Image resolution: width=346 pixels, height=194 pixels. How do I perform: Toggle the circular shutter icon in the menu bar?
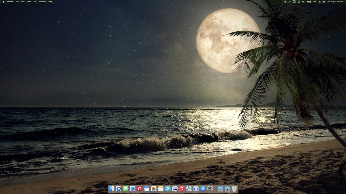click(299, 1)
